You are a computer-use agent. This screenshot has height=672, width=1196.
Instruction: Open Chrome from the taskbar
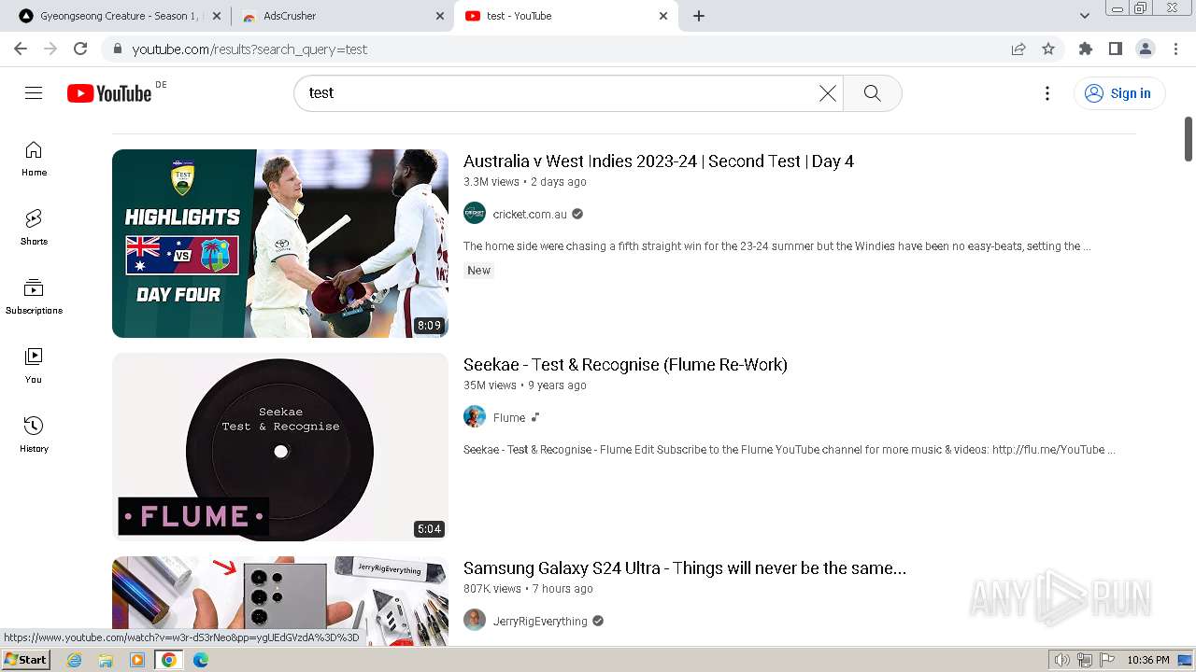pos(168,660)
